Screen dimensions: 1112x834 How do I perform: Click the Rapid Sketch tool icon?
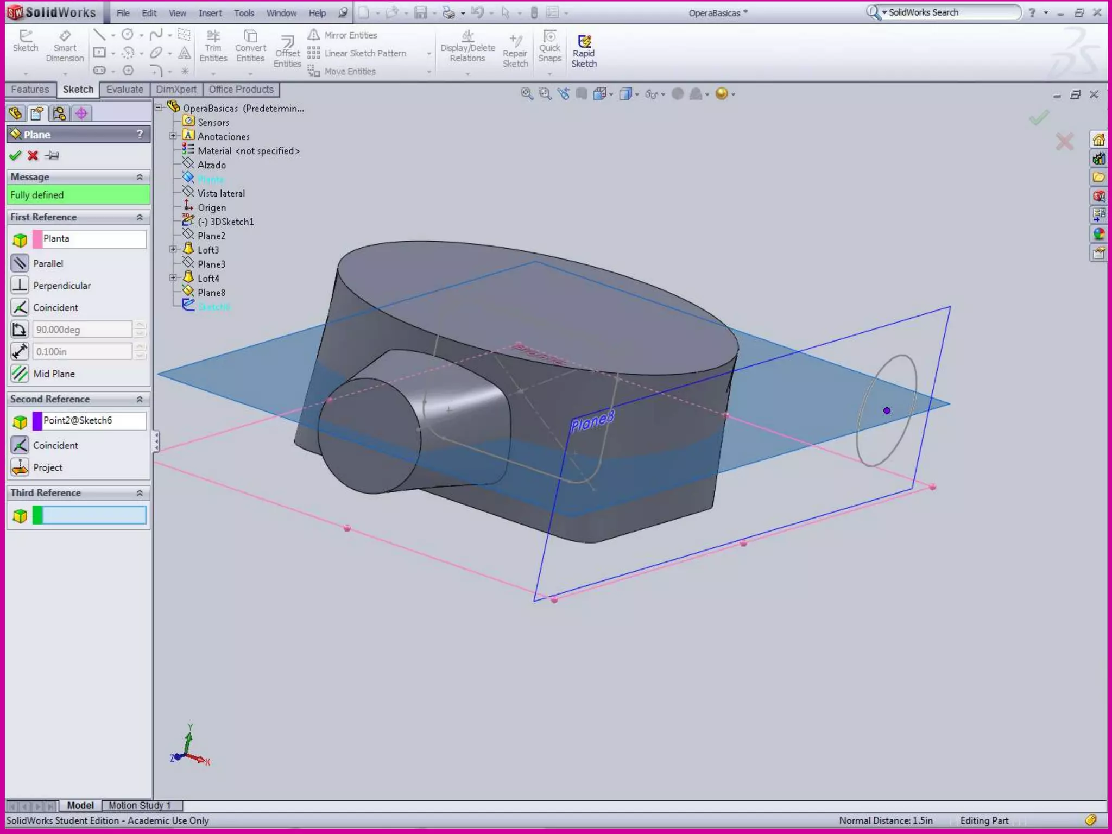(x=584, y=42)
